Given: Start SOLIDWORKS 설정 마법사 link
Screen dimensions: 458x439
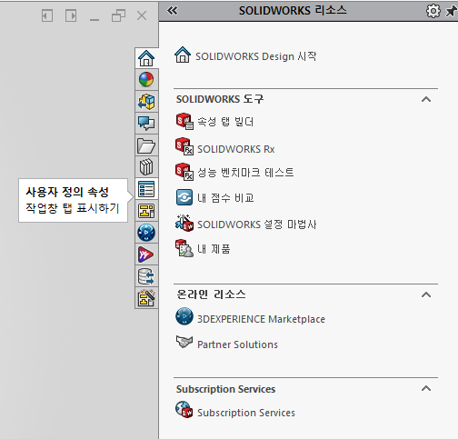Looking at the screenshot, I should click(x=257, y=224).
